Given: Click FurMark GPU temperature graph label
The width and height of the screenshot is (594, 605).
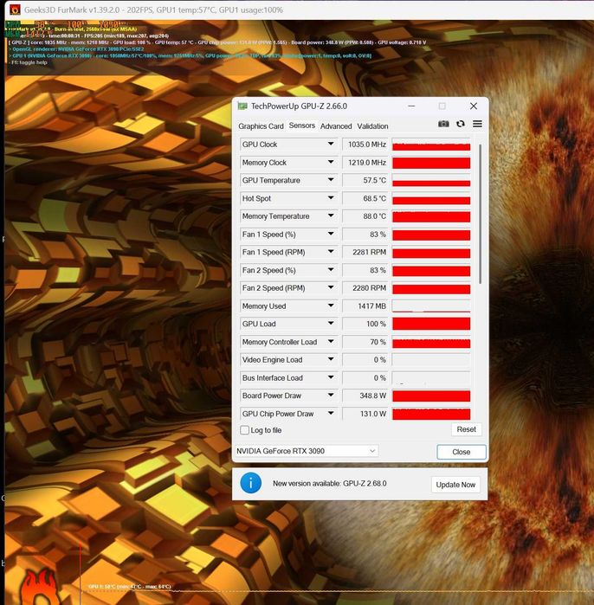Looking at the screenshot, I should [x=129, y=587].
